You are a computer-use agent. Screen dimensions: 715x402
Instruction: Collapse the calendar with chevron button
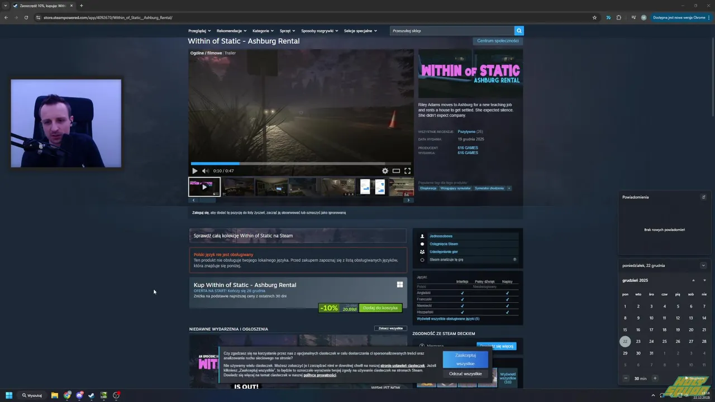703,266
